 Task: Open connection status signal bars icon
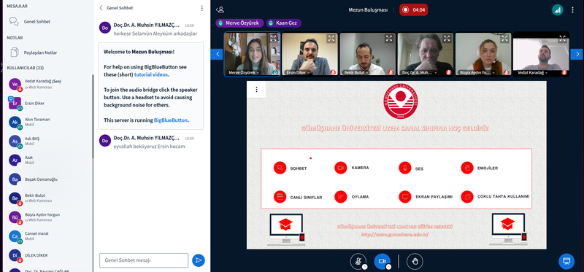[x=558, y=10]
